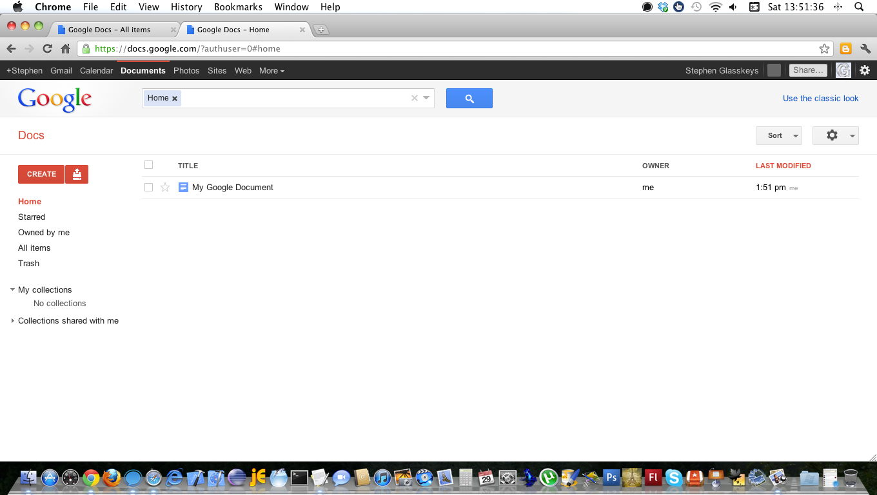This screenshot has height=495, width=877.
Task: Open the settings gear dropdown in Docs
Action: point(835,135)
